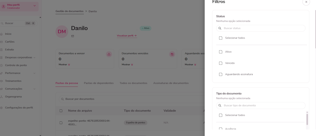This screenshot has width=316, height=136.
Task: Open Controle de ponto in sidebar
Action: (x=16, y=66)
